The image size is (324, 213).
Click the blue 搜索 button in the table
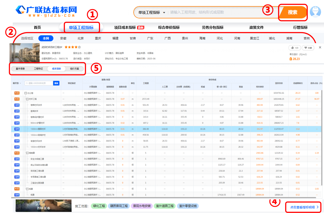56,83
